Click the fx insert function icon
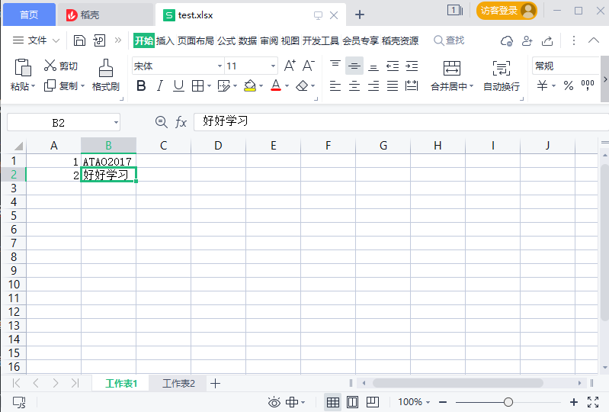 (181, 122)
